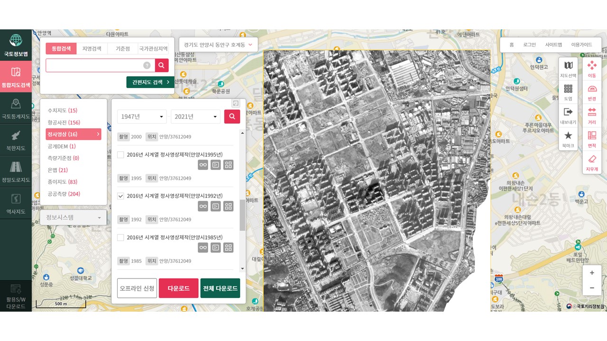This screenshot has height=341, width=607.
Task: Open the 국토정보맵 home logo
Action: (x=16, y=45)
